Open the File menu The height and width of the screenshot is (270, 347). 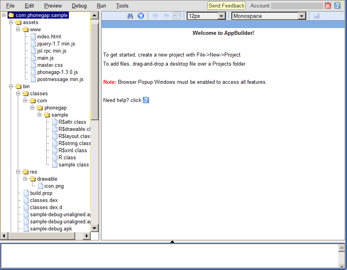pos(10,6)
